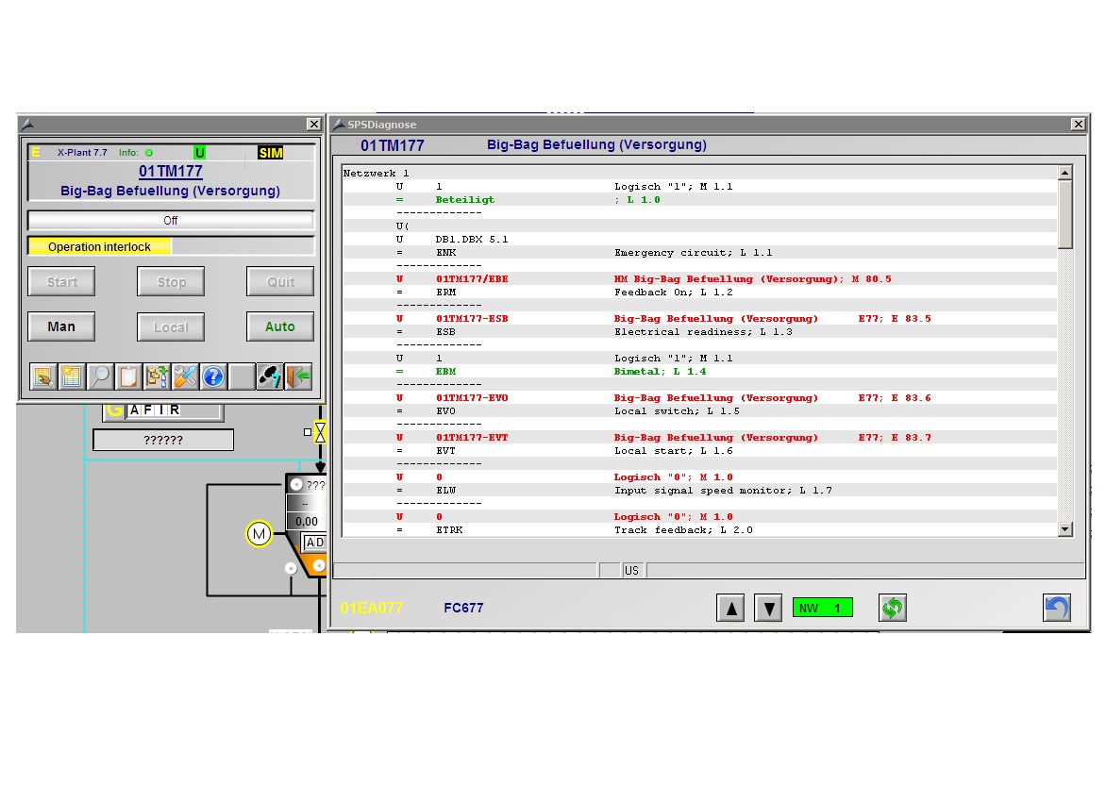Go to previous network with up arrow
Screen dimensions: 1106x786
point(730,609)
